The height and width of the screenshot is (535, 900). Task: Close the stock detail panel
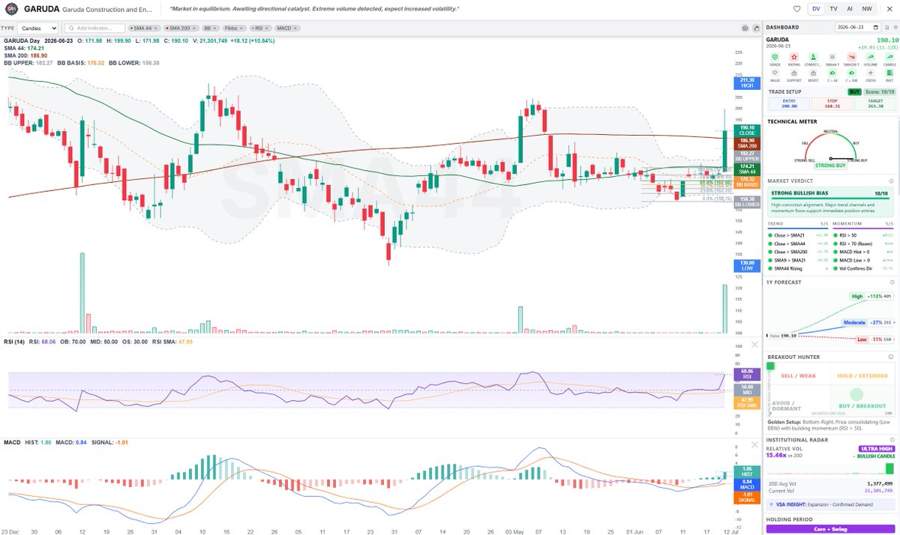pyautogui.click(x=889, y=9)
